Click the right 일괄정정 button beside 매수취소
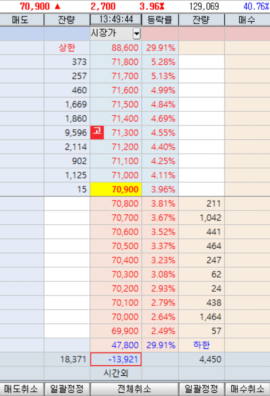270x396 pixels. tap(201, 389)
